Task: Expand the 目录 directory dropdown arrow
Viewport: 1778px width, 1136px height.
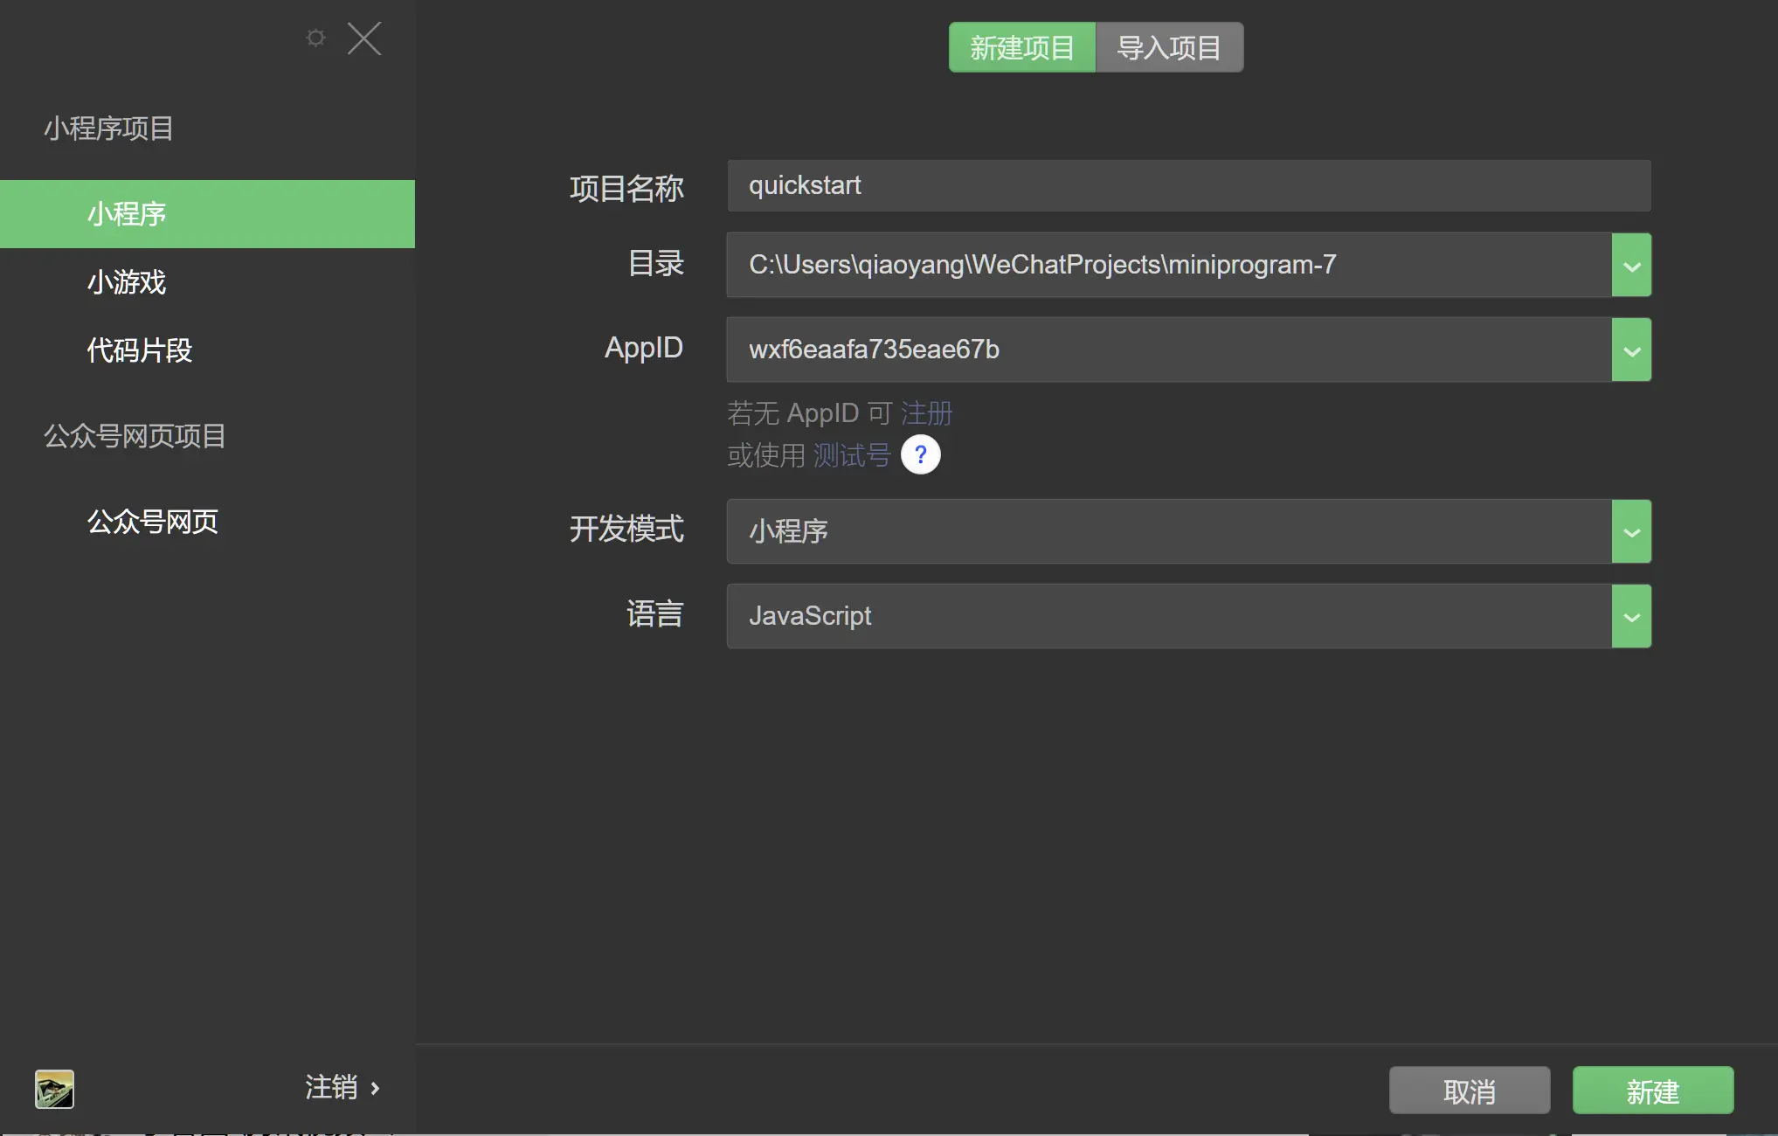Action: tap(1630, 266)
